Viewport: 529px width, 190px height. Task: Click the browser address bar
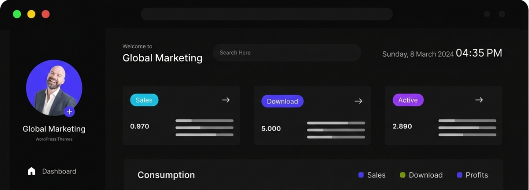point(266,14)
